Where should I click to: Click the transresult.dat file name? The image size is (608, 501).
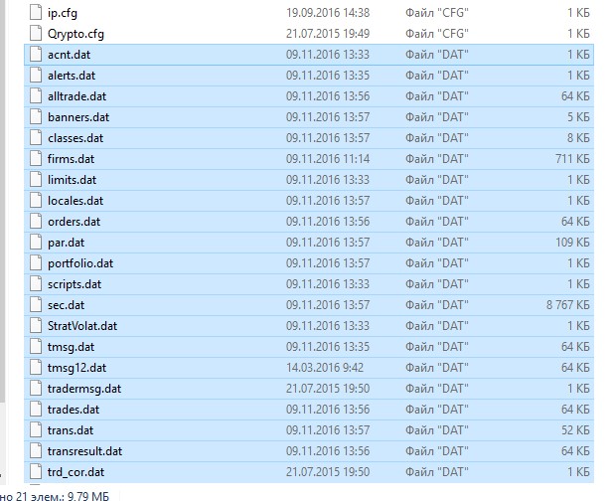[85, 451]
